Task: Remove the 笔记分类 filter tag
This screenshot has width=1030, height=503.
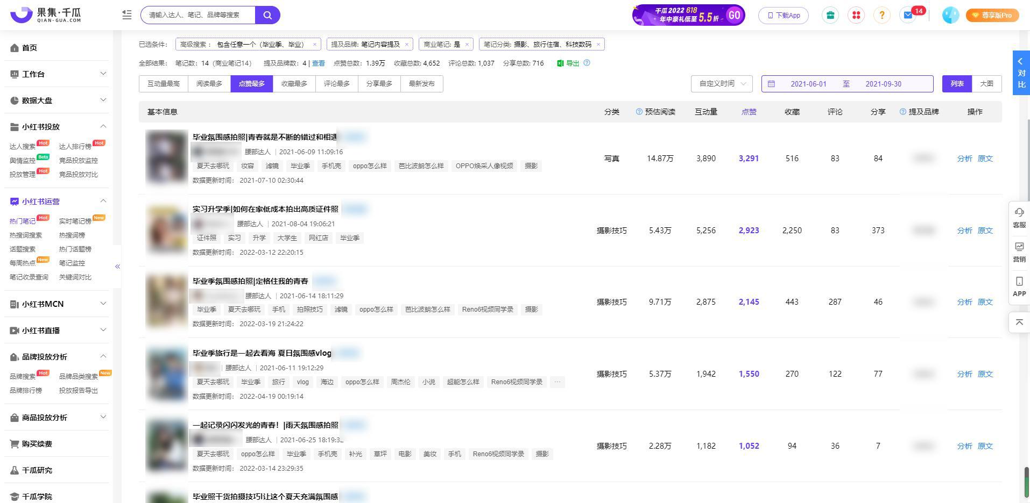Action: (x=598, y=45)
